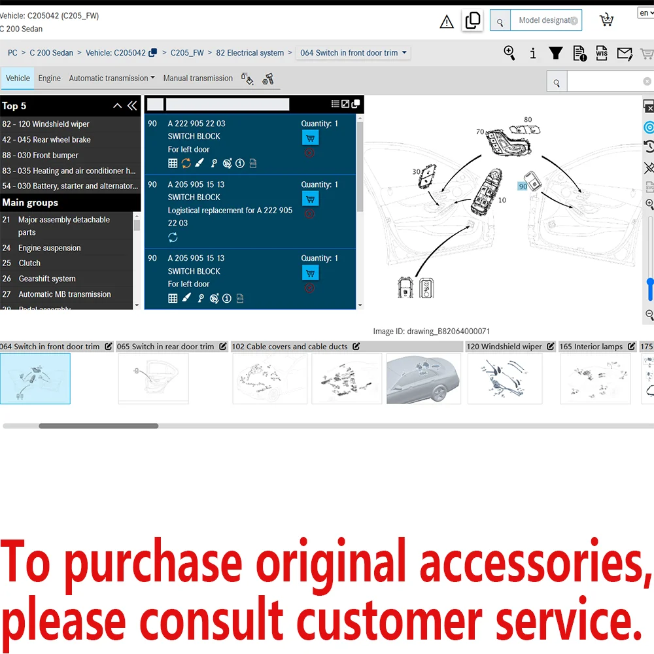Open the warning triangle notifications icon

[x=447, y=22]
